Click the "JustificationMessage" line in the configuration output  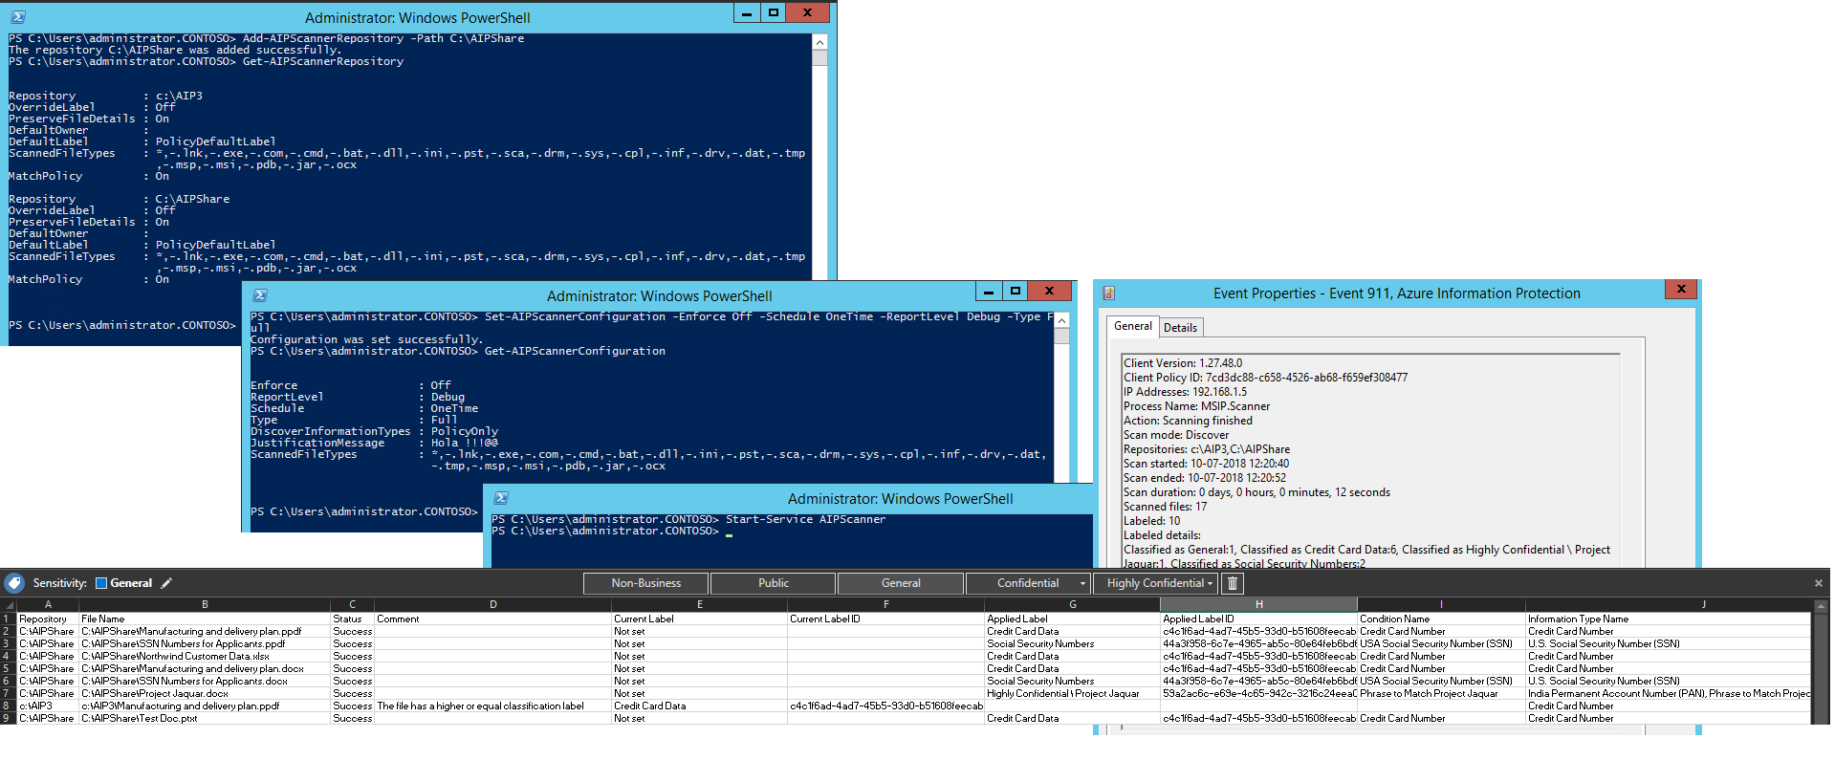(374, 443)
